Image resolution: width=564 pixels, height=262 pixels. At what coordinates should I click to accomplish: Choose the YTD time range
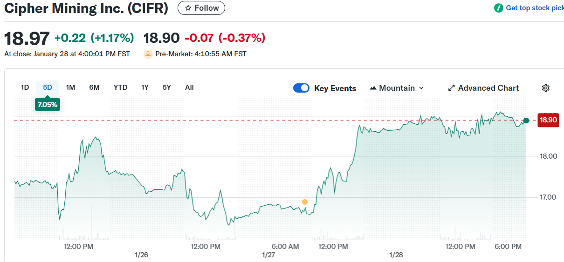[x=120, y=87]
